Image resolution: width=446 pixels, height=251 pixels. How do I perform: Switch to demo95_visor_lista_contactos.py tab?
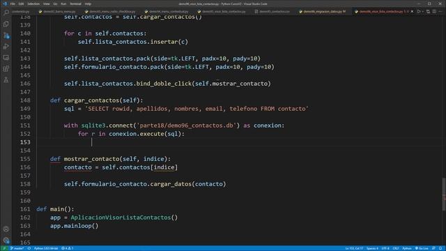point(224,12)
